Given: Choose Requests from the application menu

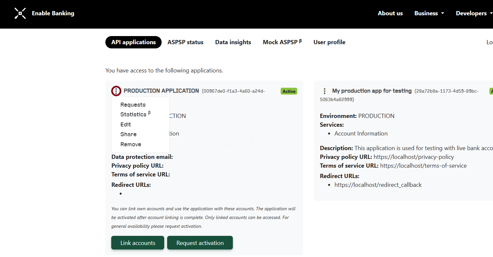Looking at the screenshot, I should click(x=133, y=105).
